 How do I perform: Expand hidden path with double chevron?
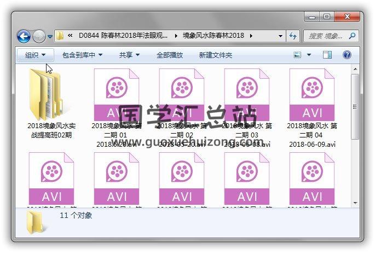[70, 36]
